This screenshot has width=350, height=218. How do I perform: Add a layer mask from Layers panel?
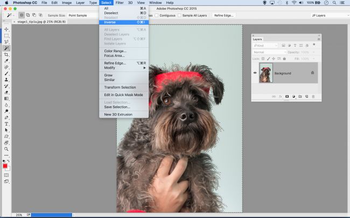click(x=286, y=96)
